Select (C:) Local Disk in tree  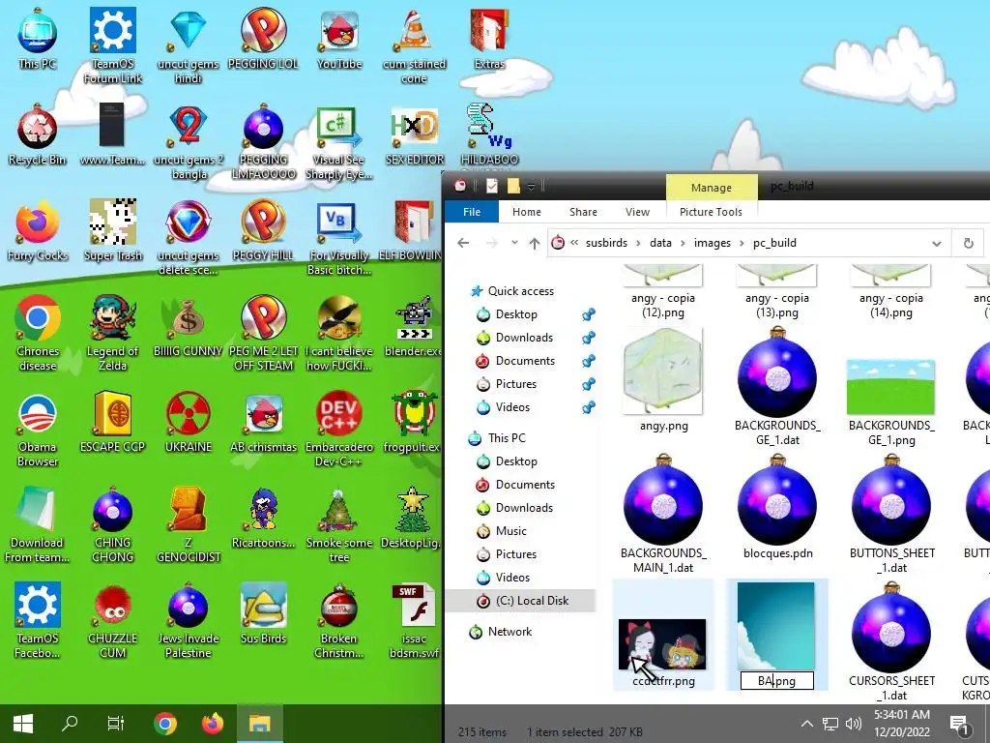click(521, 601)
